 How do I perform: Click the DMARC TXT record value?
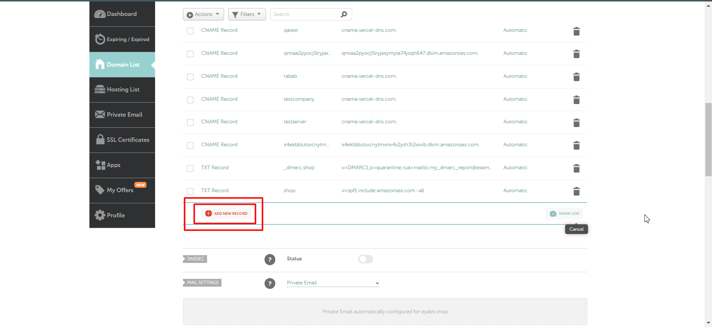click(417, 168)
